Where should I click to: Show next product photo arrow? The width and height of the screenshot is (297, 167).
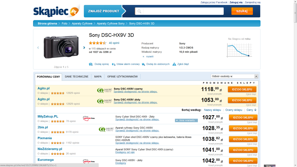(84, 48)
